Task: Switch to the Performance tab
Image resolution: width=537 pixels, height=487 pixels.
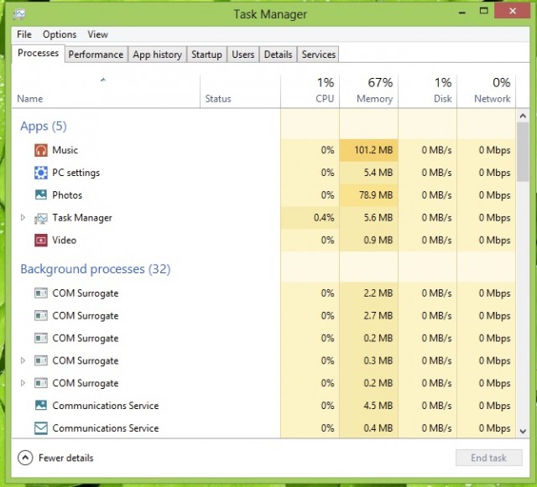Action: 96,54
